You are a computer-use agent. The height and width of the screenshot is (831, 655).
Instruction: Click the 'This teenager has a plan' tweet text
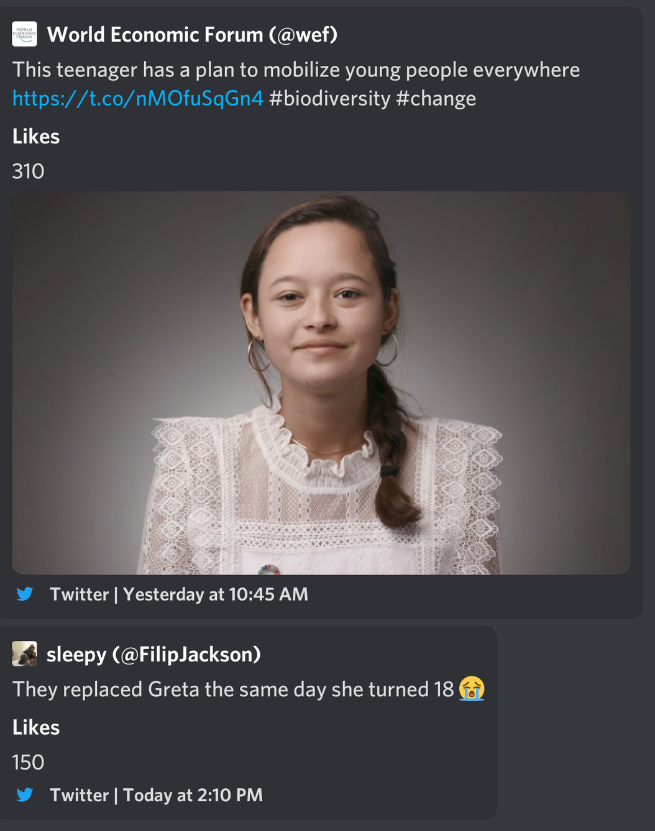tap(296, 70)
